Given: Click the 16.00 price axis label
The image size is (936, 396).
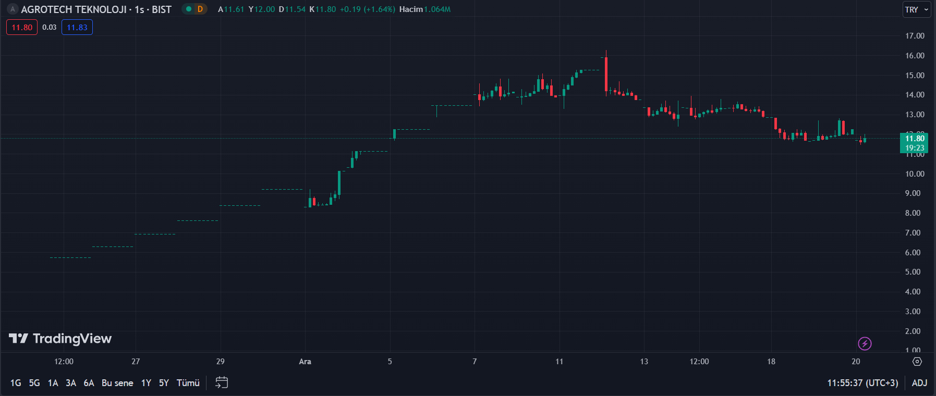Looking at the screenshot, I should pyautogui.click(x=915, y=56).
